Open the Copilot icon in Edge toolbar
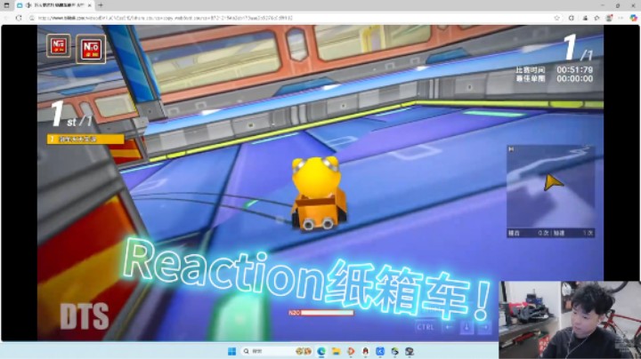 [x=634, y=18]
